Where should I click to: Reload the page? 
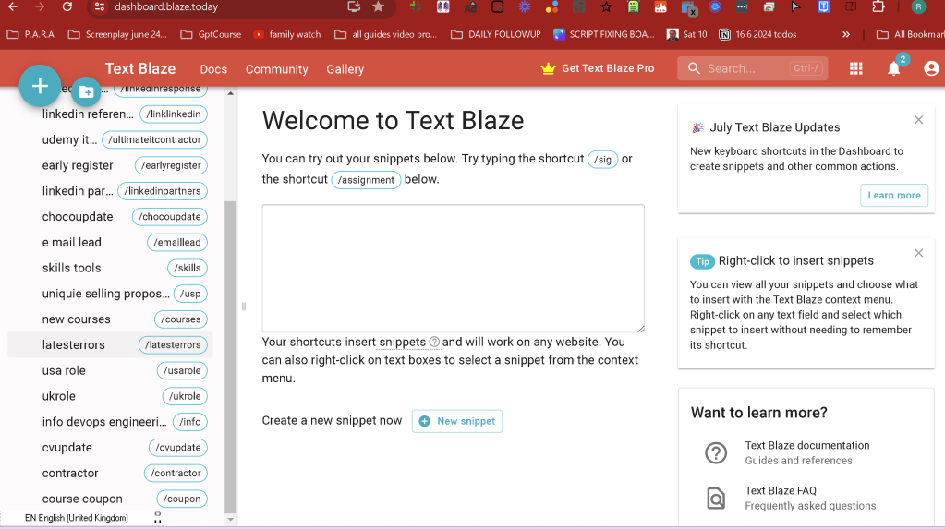[67, 6]
